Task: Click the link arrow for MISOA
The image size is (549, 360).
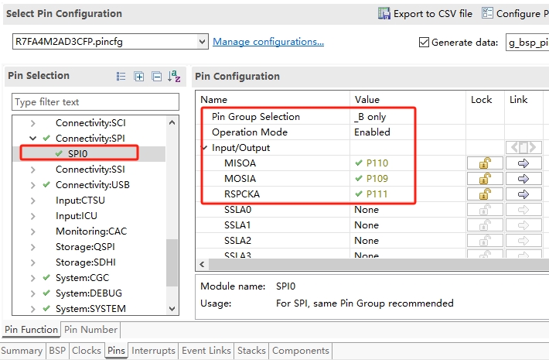Action: [x=523, y=163]
